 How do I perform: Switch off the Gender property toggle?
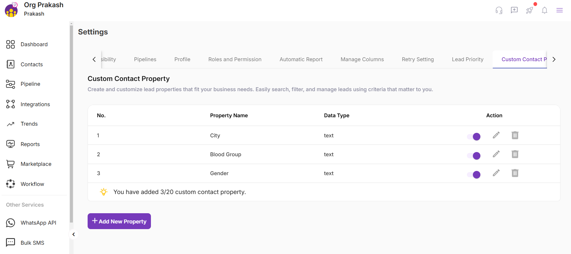pos(474,175)
